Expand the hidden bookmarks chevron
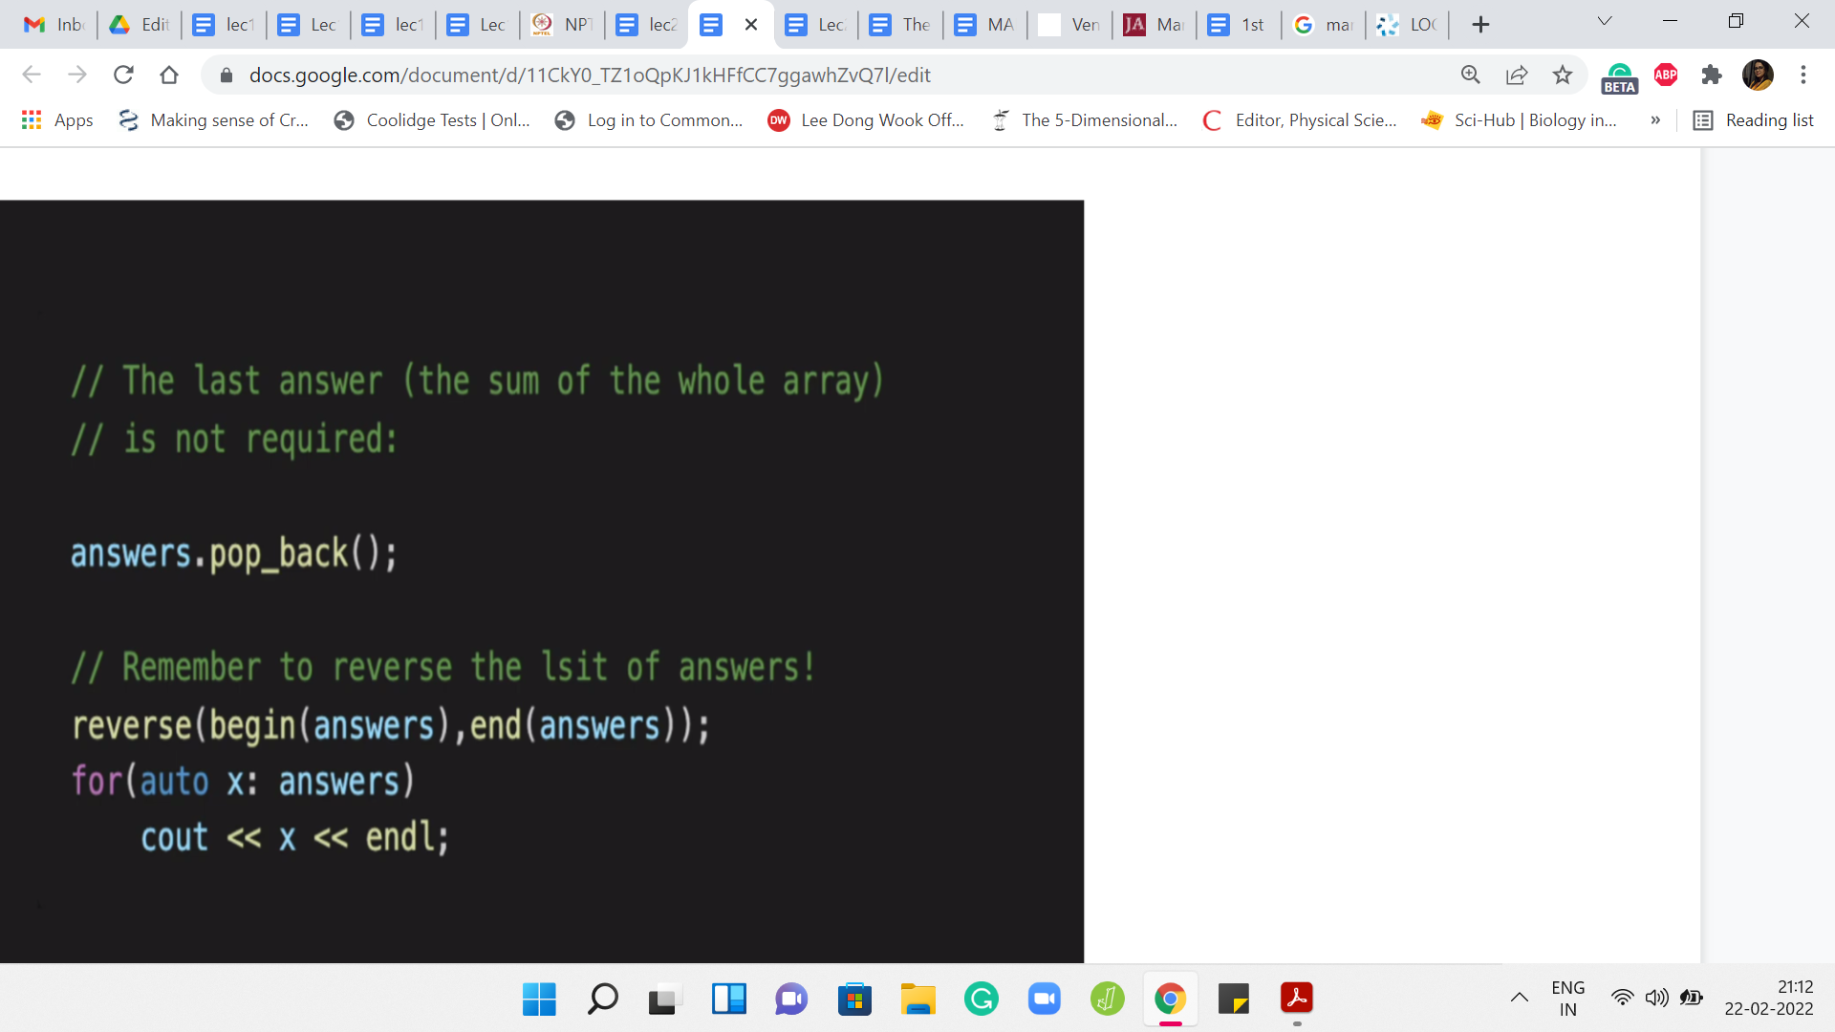 click(1655, 120)
